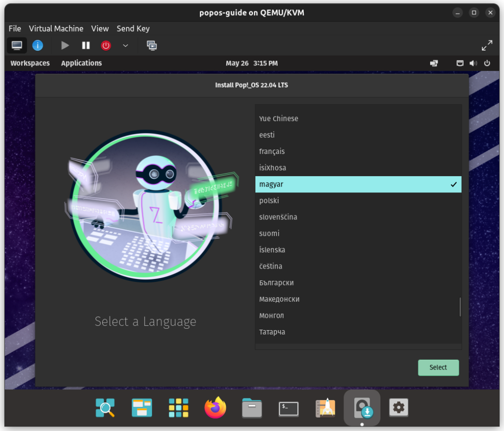Select polski language

tap(358, 201)
